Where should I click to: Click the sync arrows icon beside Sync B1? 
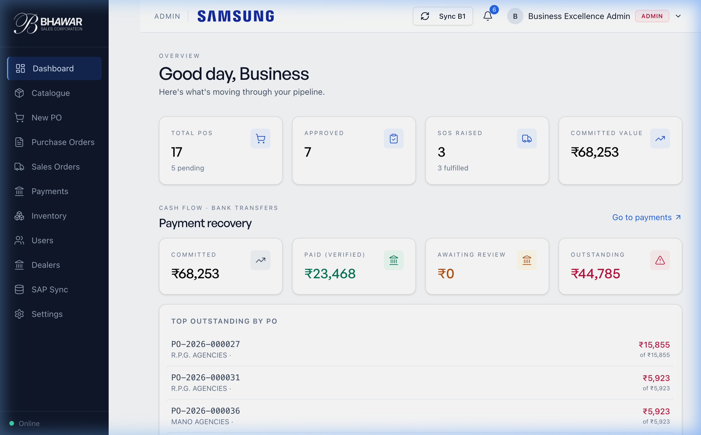425,16
